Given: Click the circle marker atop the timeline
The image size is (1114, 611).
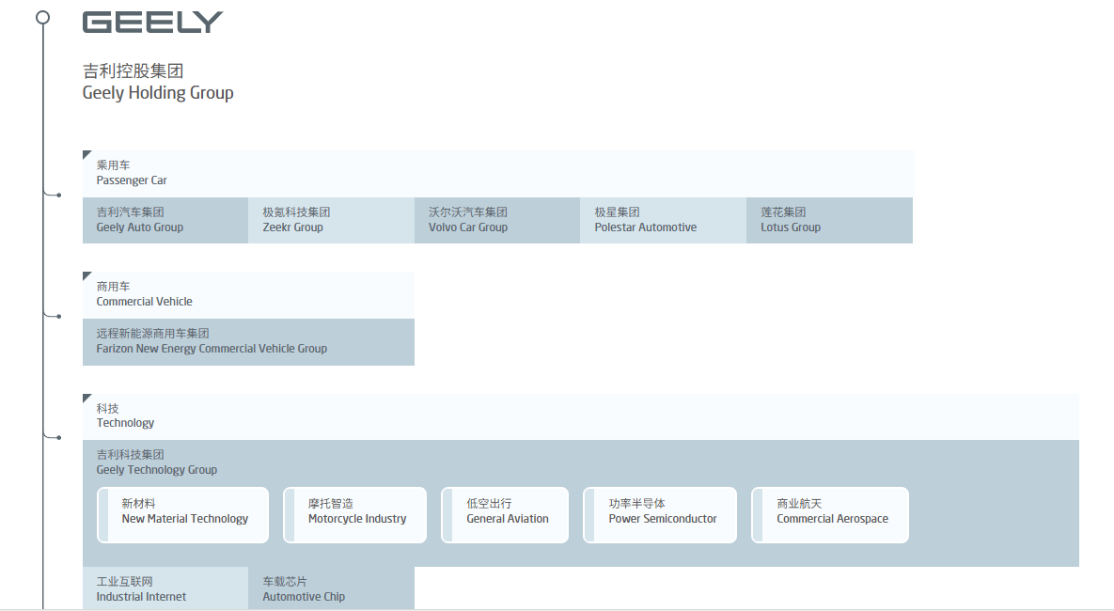Looking at the screenshot, I should tap(42, 17).
